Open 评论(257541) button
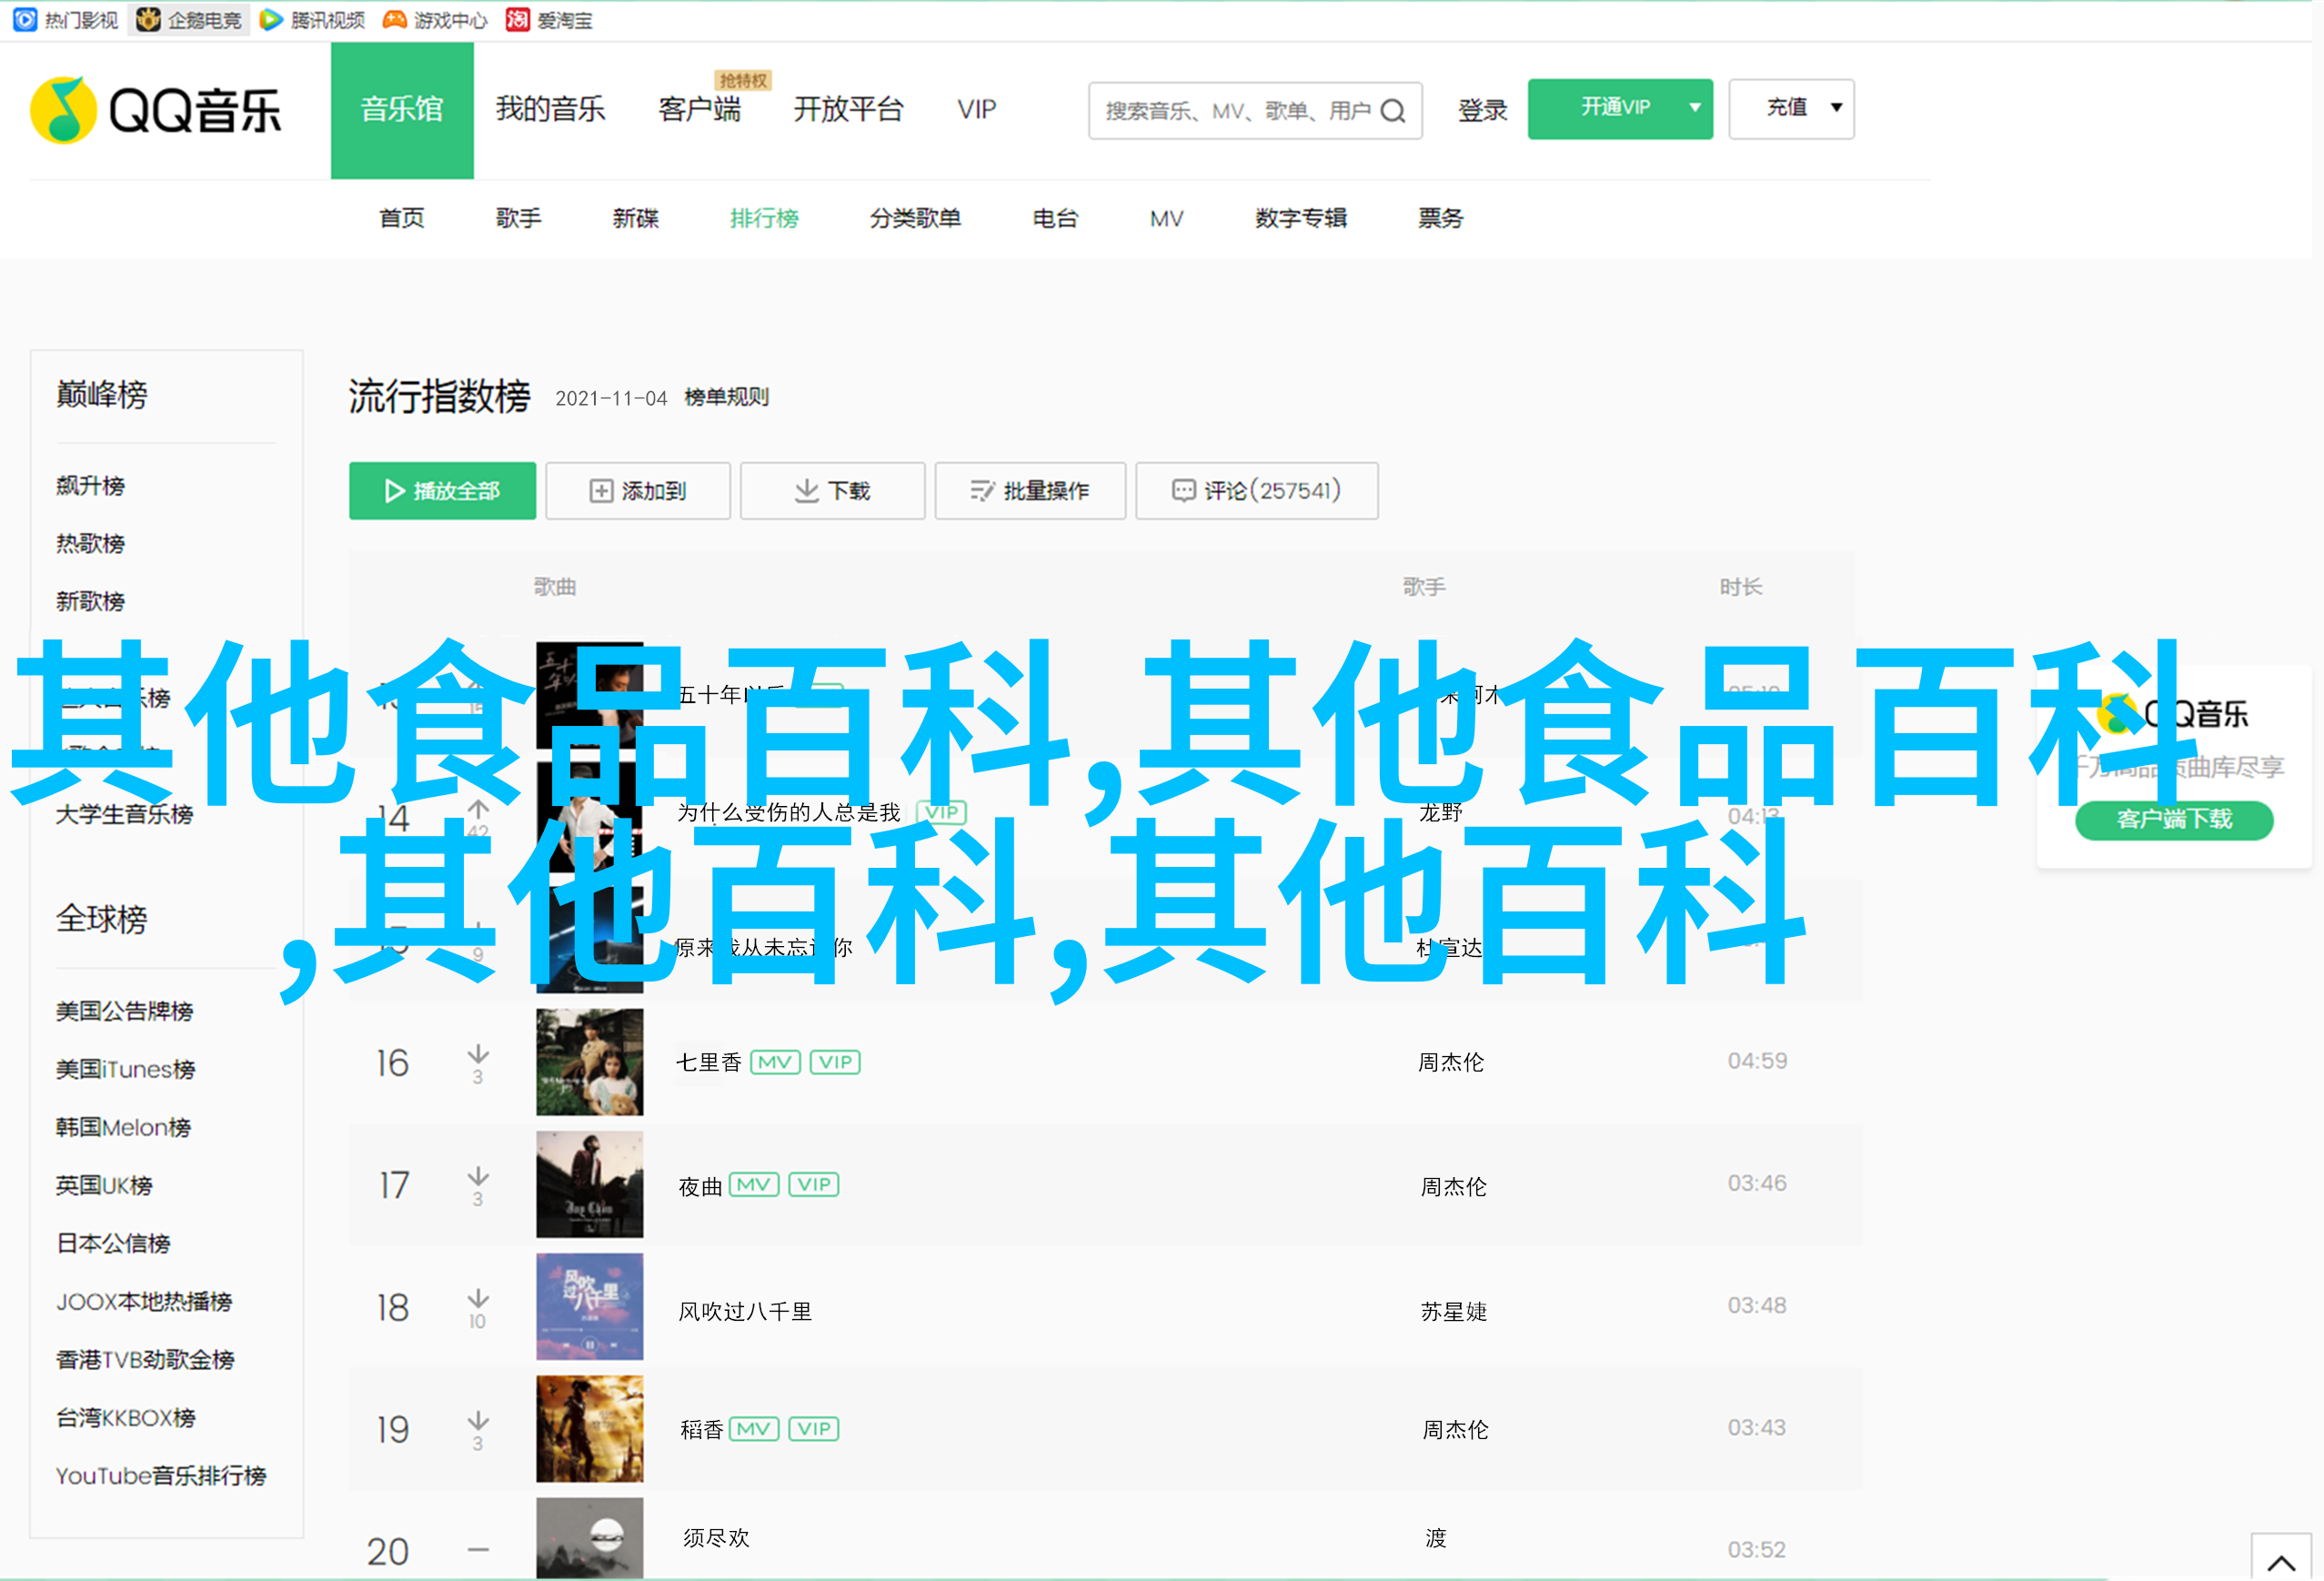 pos(1257,491)
